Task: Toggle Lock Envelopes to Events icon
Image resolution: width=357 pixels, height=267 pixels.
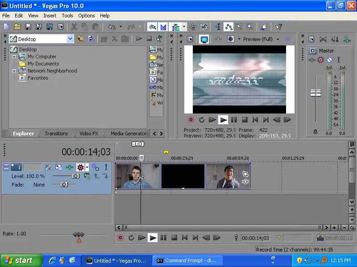Action: tap(193, 27)
